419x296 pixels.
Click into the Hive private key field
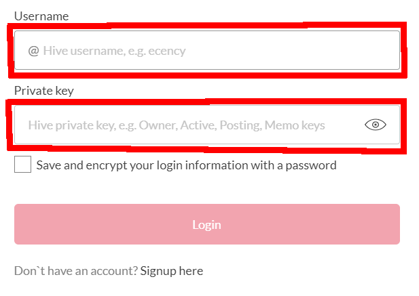[207, 125]
